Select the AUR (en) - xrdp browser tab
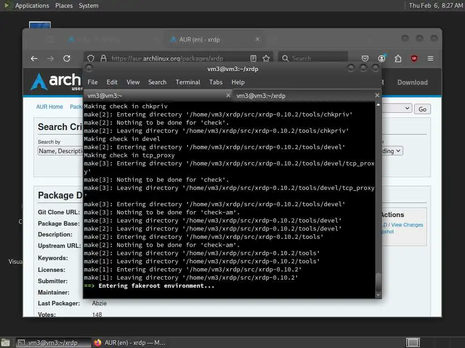The width and height of the screenshot is (465, 348). coord(215,39)
